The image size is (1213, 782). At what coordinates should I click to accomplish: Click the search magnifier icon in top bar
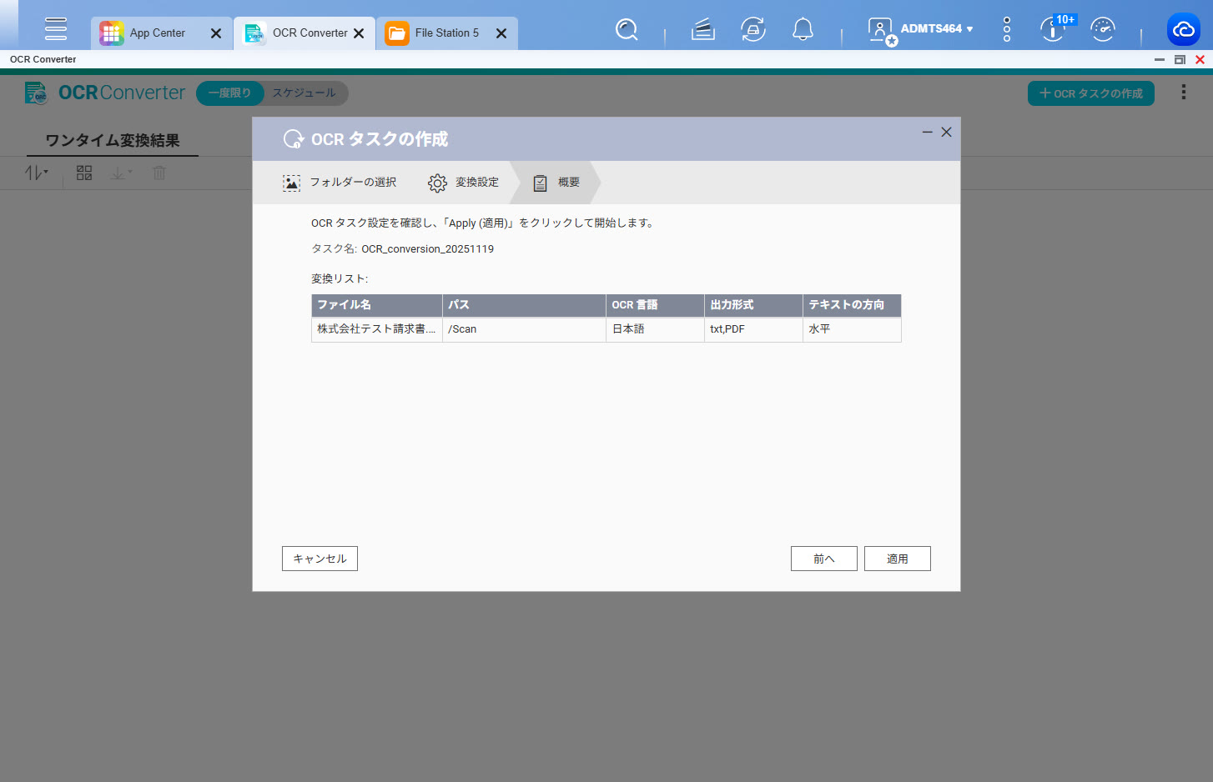tap(627, 30)
